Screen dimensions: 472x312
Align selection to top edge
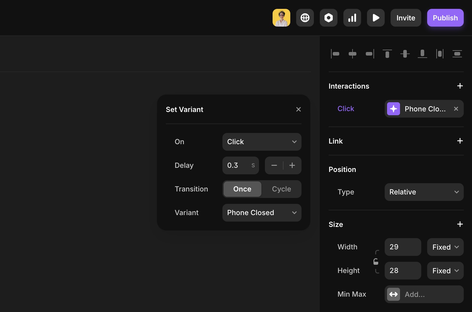tap(387, 54)
